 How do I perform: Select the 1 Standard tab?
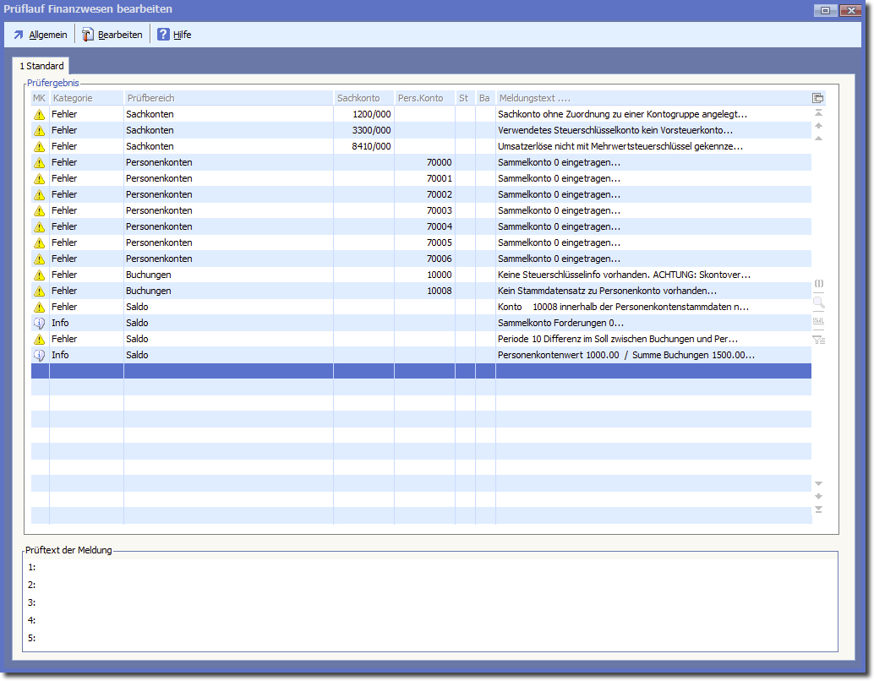coord(41,66)
